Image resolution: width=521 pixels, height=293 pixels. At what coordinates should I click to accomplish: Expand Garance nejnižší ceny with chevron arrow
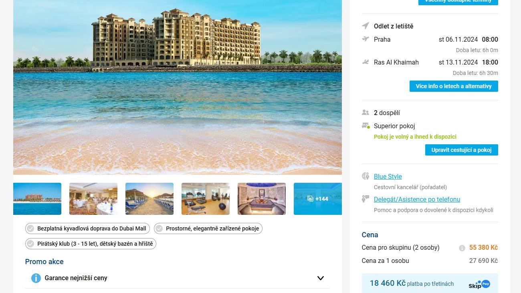tap(321, 278)
